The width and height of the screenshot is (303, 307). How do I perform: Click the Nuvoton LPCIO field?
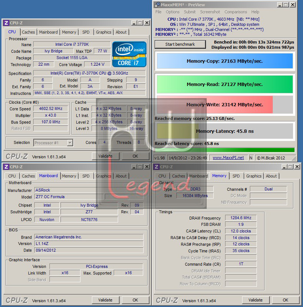[47, 220]
